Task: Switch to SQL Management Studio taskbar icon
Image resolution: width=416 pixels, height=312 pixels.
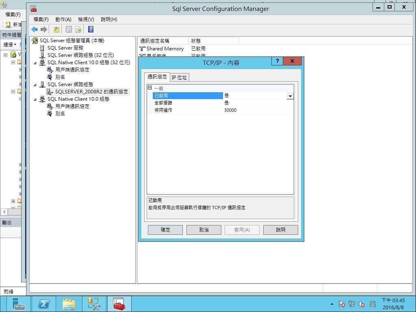Action: [x=94, y=304]
